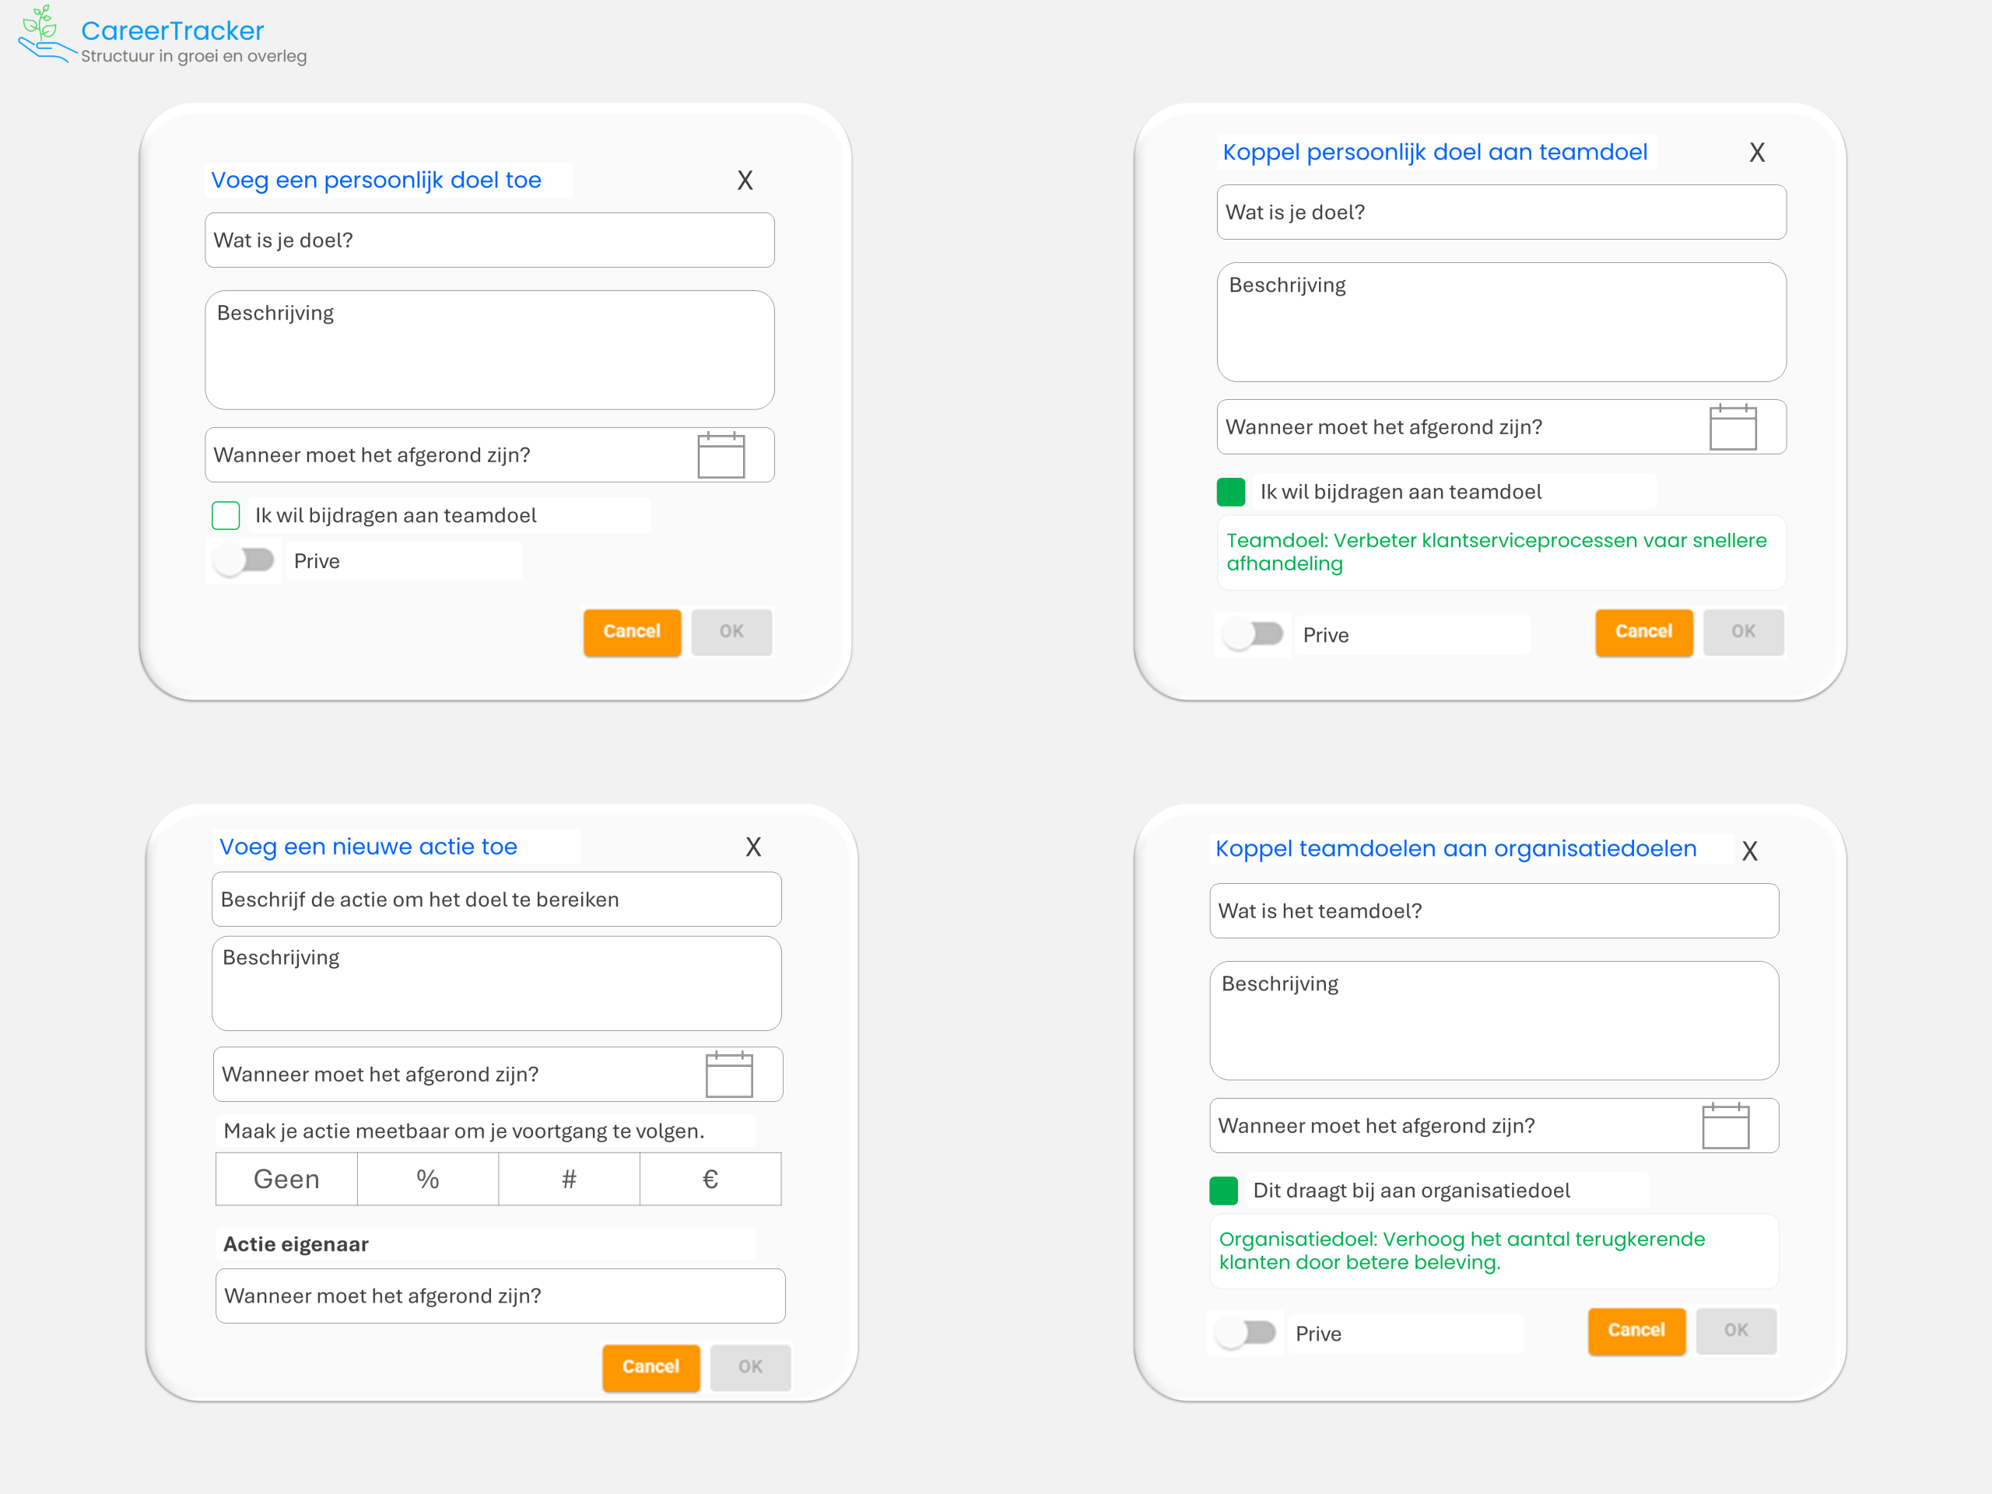Cancel the Koppel persoonlijk doel dialog
The height and width of the screenshot is (1494, 1992).
[x=1644, y=632]
